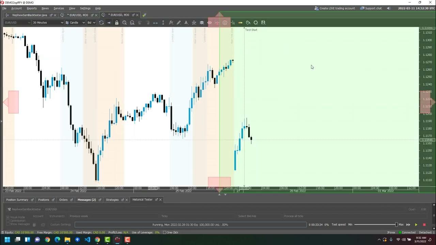The width and height of the screenshot is (436, 245).
Task: Open the stacked layers icon
Action: (x=202, y=22)
